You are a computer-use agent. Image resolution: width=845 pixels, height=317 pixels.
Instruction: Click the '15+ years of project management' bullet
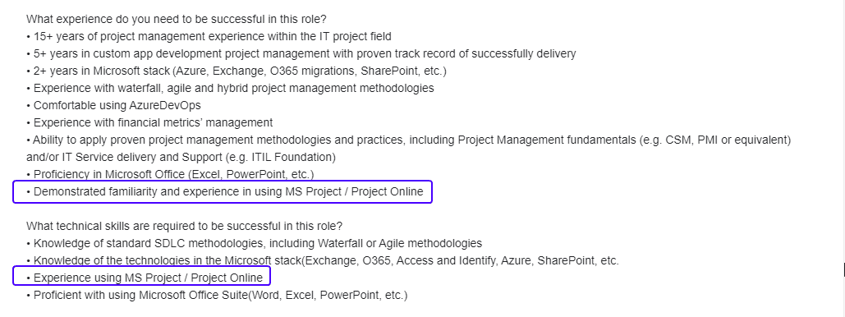pyautogui.click(x=209, y=37)
